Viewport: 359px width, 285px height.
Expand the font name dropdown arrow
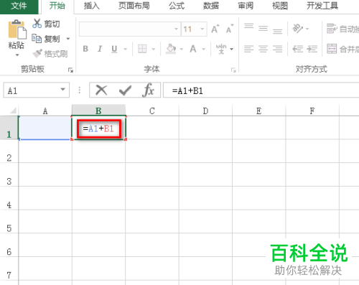coord(177,29)
